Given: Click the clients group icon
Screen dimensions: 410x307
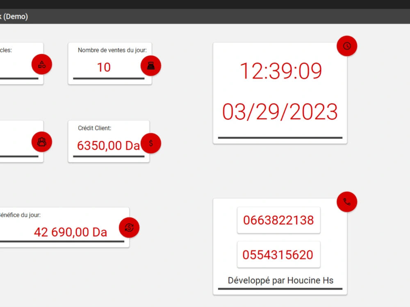Looking at the screenshot, I should pos(41,141).
